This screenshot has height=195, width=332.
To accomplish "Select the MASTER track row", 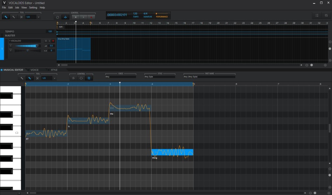I will (x=28, y=35).
